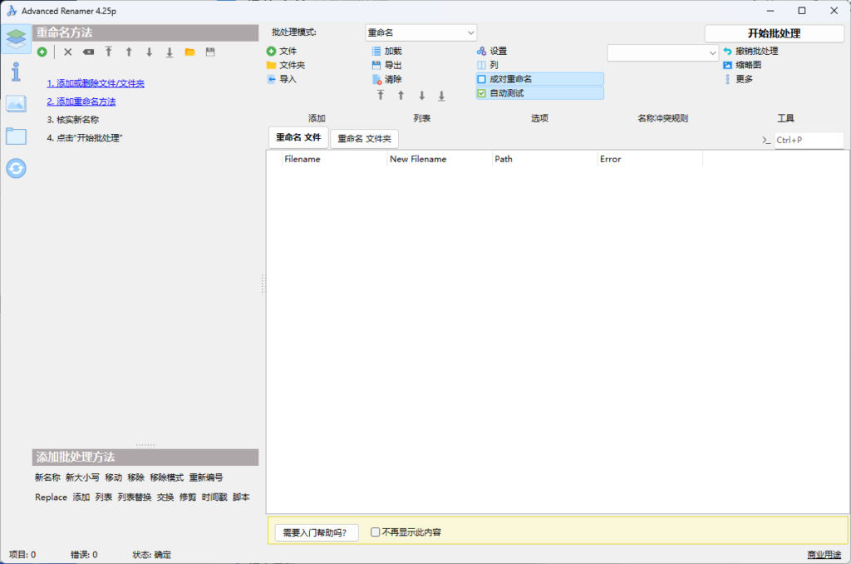
Task: Click 需要入门帮助吗? button
Action: 317,532
